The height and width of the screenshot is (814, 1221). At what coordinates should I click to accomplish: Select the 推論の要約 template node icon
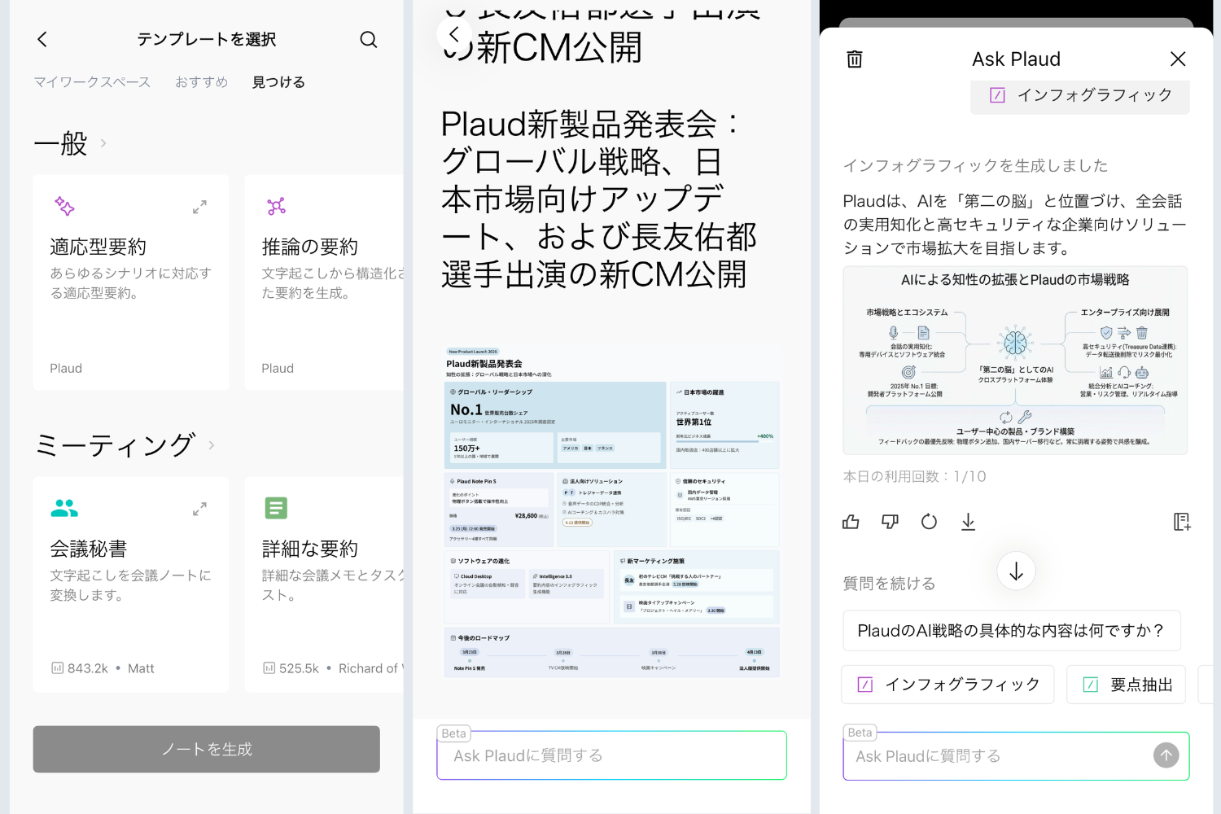(276, 206)
